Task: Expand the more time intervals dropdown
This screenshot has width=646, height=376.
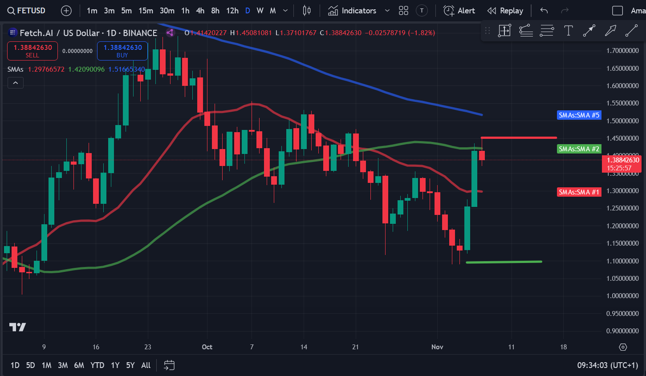Action: click(285, 11)
